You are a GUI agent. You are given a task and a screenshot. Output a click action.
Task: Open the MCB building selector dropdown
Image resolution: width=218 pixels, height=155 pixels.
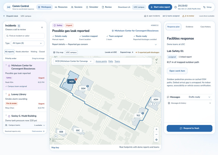click(x=73, y=61)
